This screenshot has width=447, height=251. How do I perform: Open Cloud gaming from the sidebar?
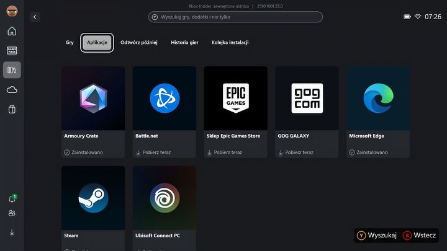tap(12, 90)
